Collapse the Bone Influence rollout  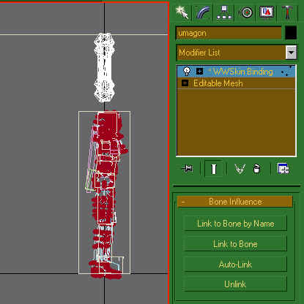(x=234, y=202)
